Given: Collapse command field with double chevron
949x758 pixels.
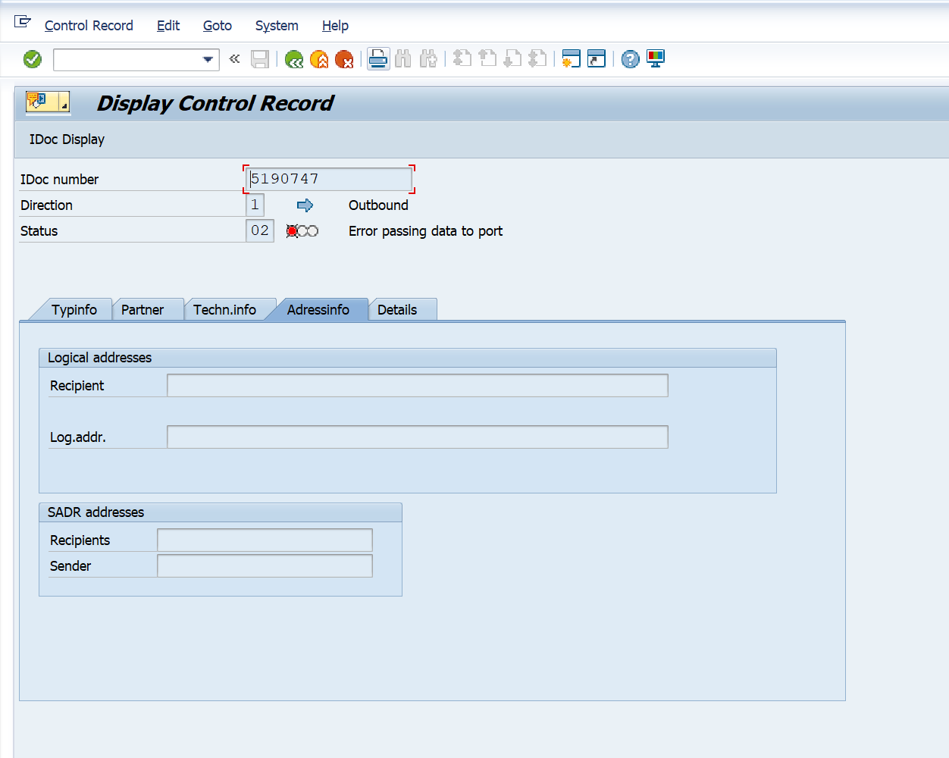Looking at the screenshot, I should tap(235, 58).
